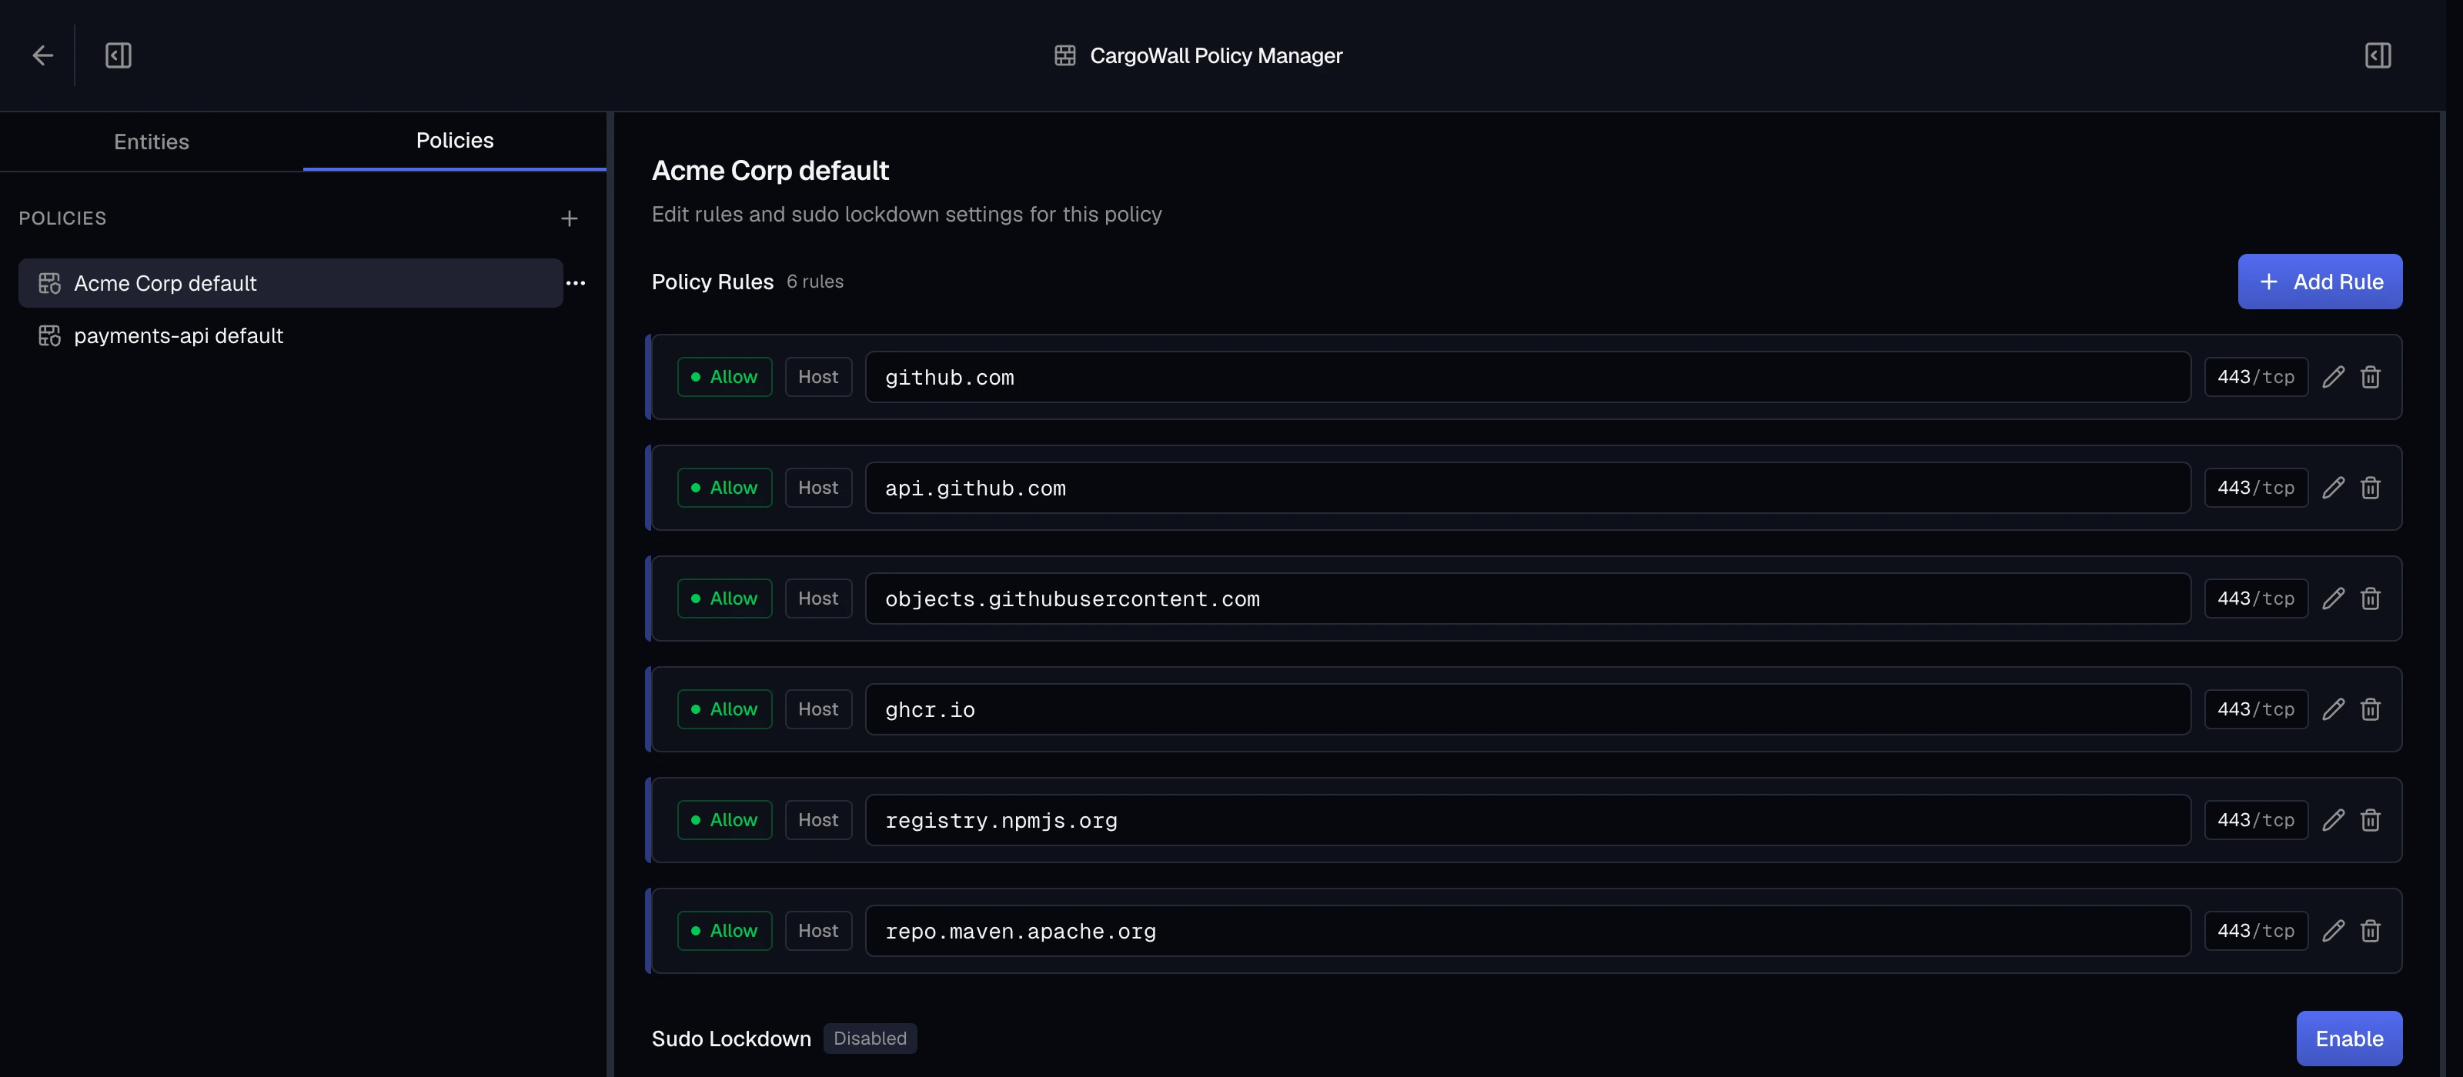
Task: Open the Acme Corp default policy
Action: pyautogui.click(x=291, y=283)
